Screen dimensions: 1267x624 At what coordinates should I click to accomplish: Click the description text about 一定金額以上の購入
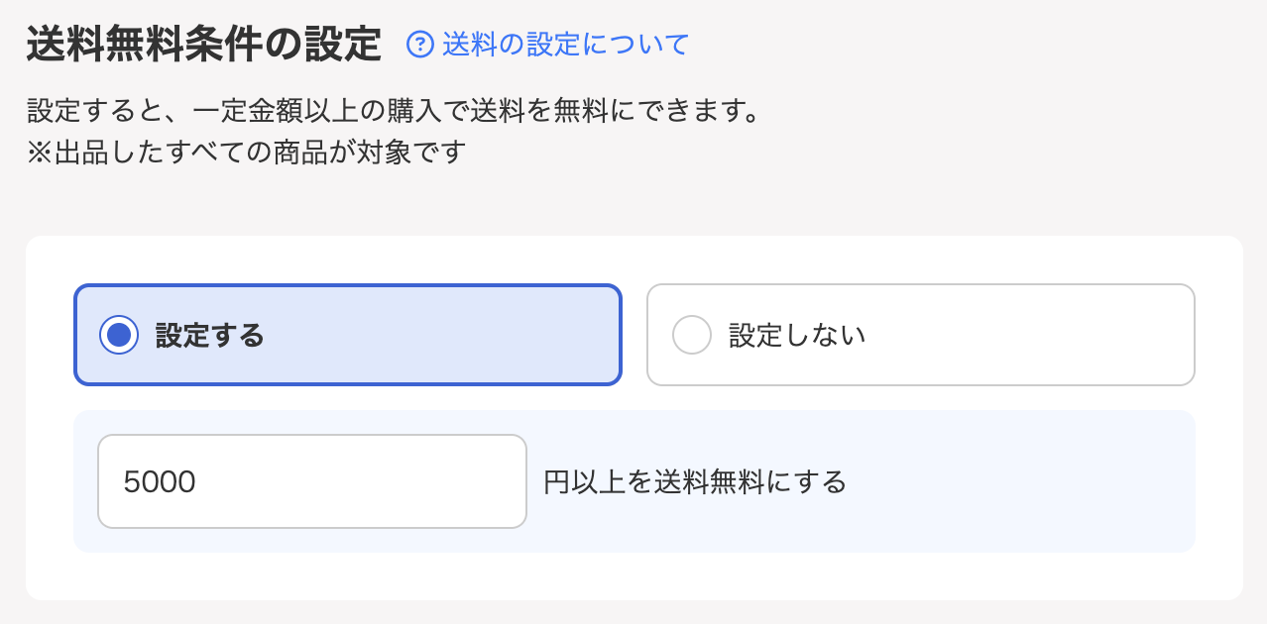393,111
